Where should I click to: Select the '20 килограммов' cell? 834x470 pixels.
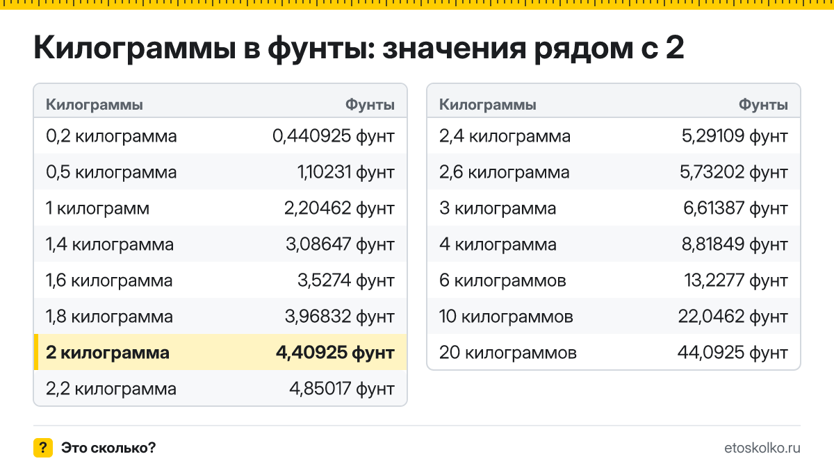click(508, 353)
